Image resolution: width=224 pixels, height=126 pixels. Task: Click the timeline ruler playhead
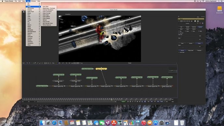[111, 99]
